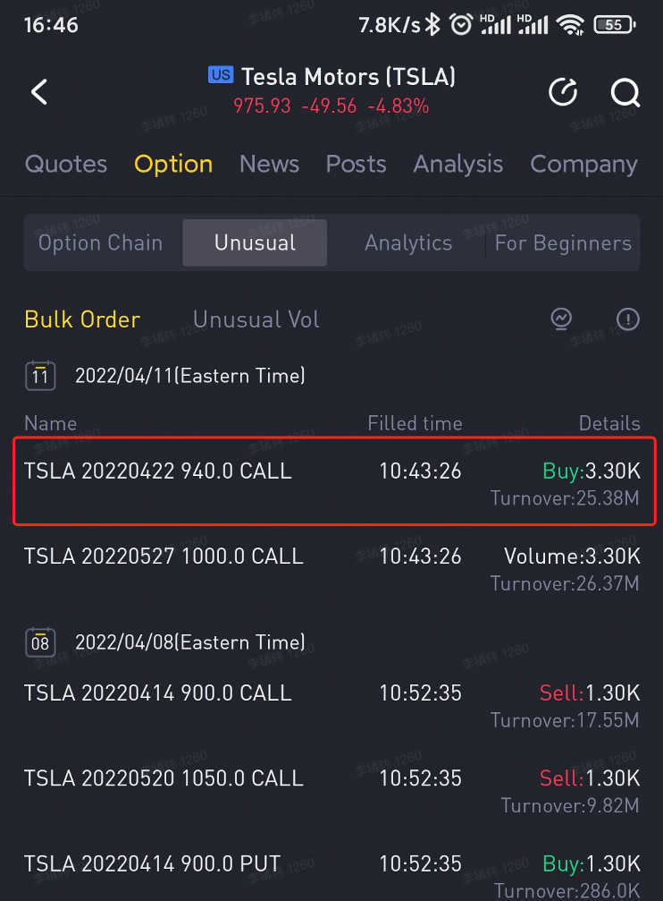Tap the refresh circle icon
Screen dimensions: 663x901
point(563,91)
